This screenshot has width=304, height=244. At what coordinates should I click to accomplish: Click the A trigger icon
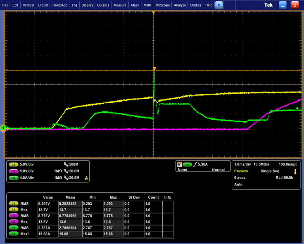pyautogui.click(x=179, y=165)
